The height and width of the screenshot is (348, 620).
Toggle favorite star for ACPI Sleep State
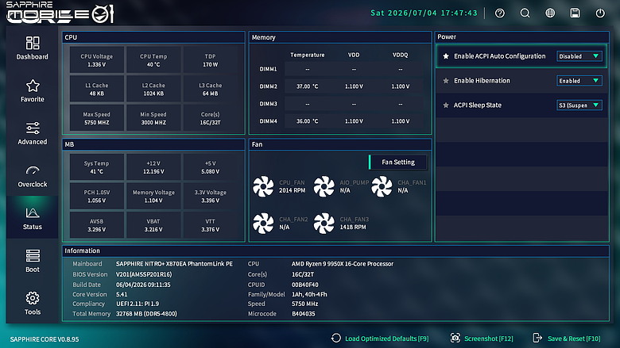446,105
